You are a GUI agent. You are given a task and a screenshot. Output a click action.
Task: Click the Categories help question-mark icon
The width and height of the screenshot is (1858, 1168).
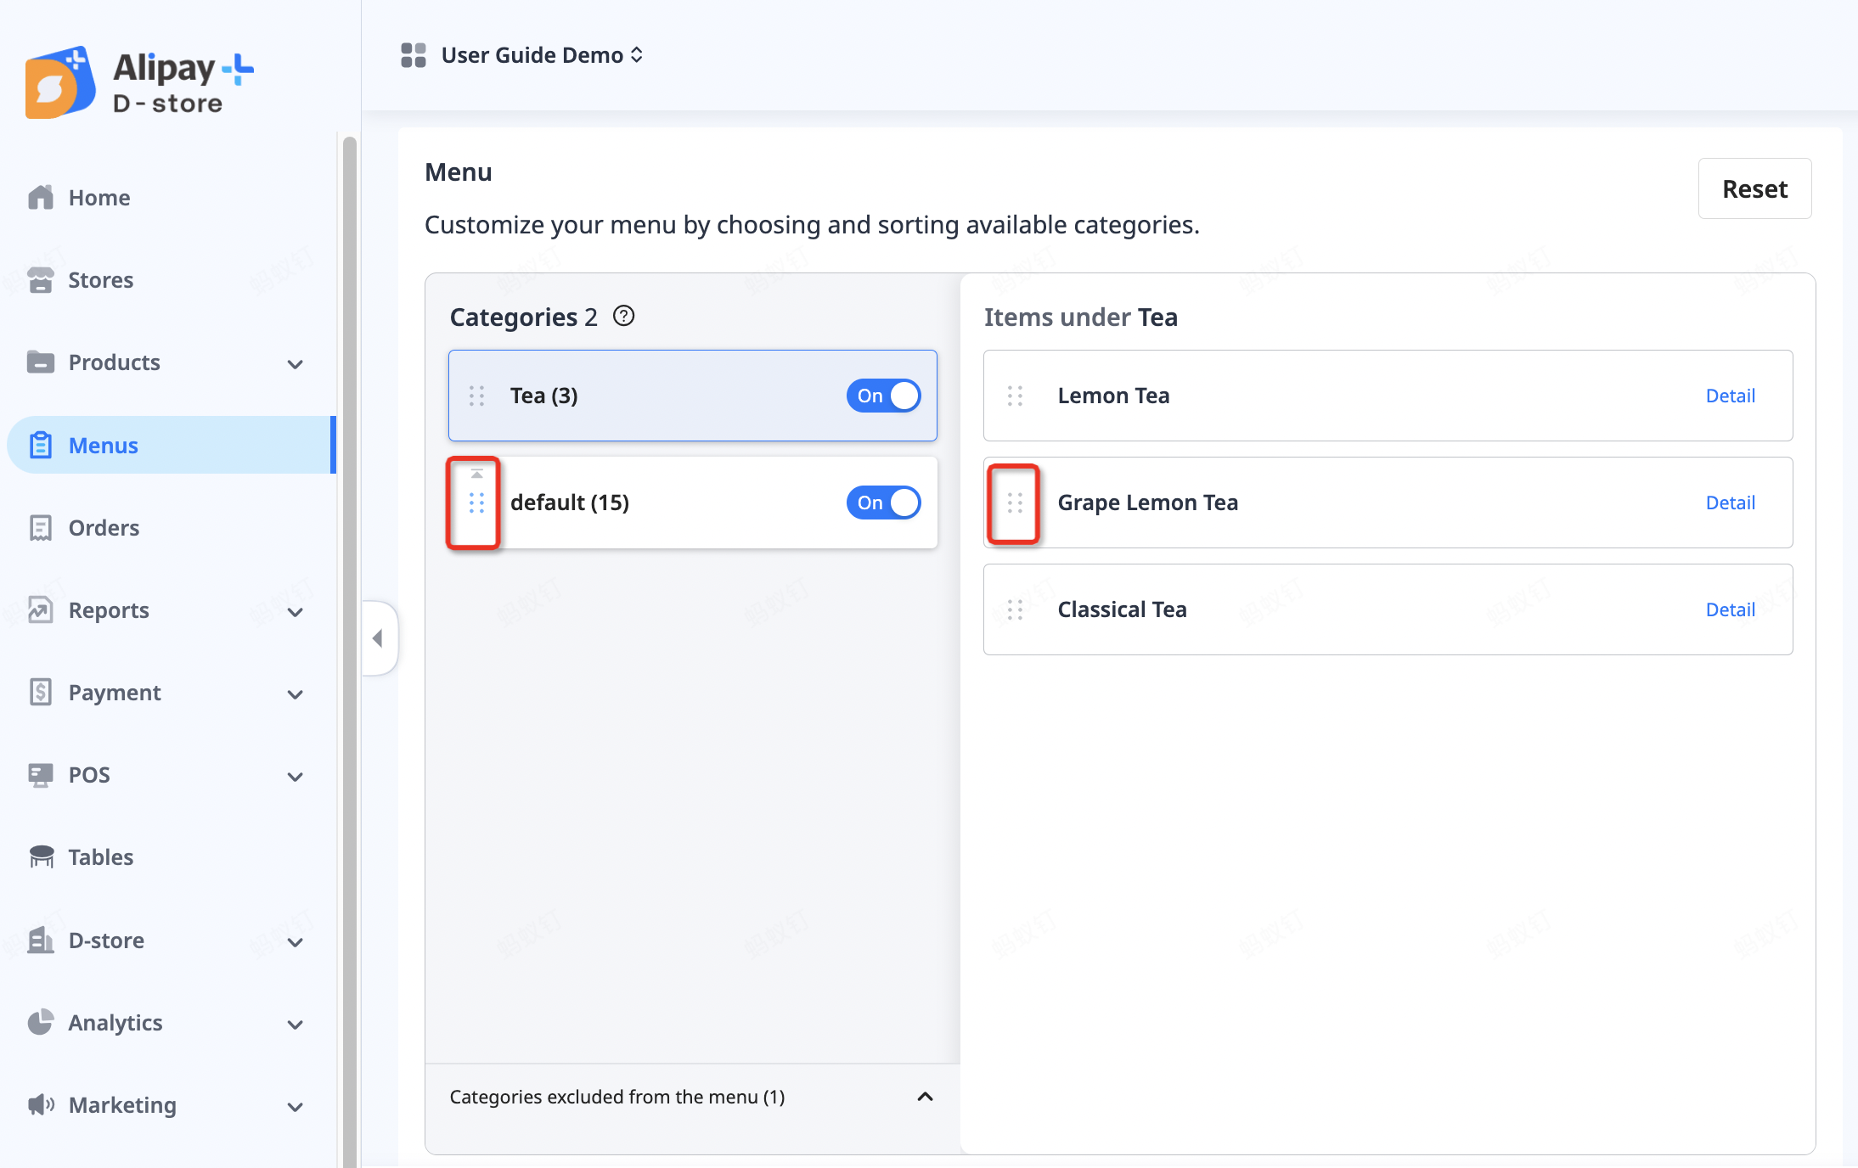(x=623, y=317)
